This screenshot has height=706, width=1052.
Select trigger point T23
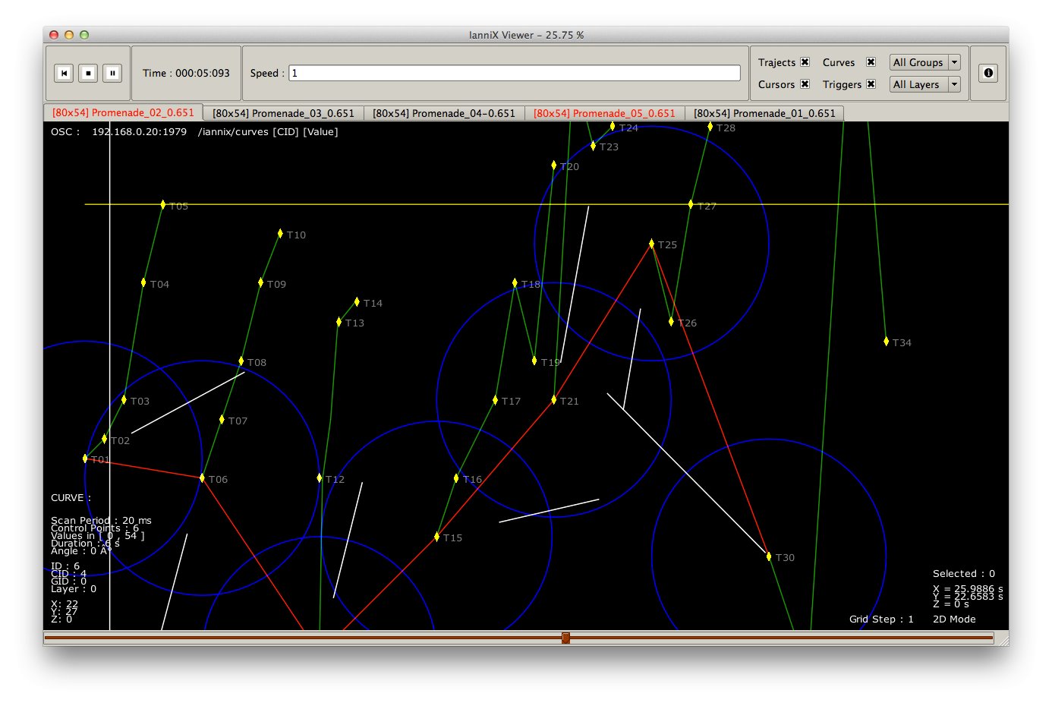593,146
